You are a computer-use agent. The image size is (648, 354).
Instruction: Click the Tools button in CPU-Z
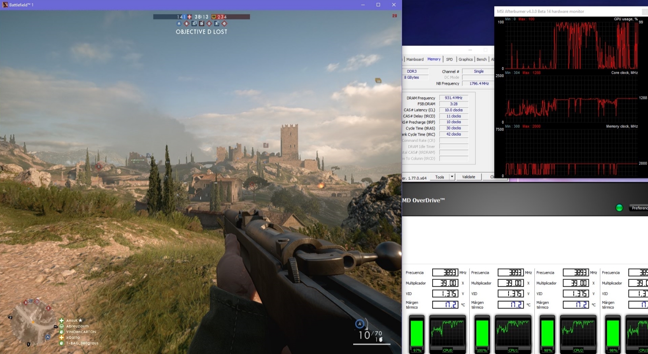[x=439, y=177]
